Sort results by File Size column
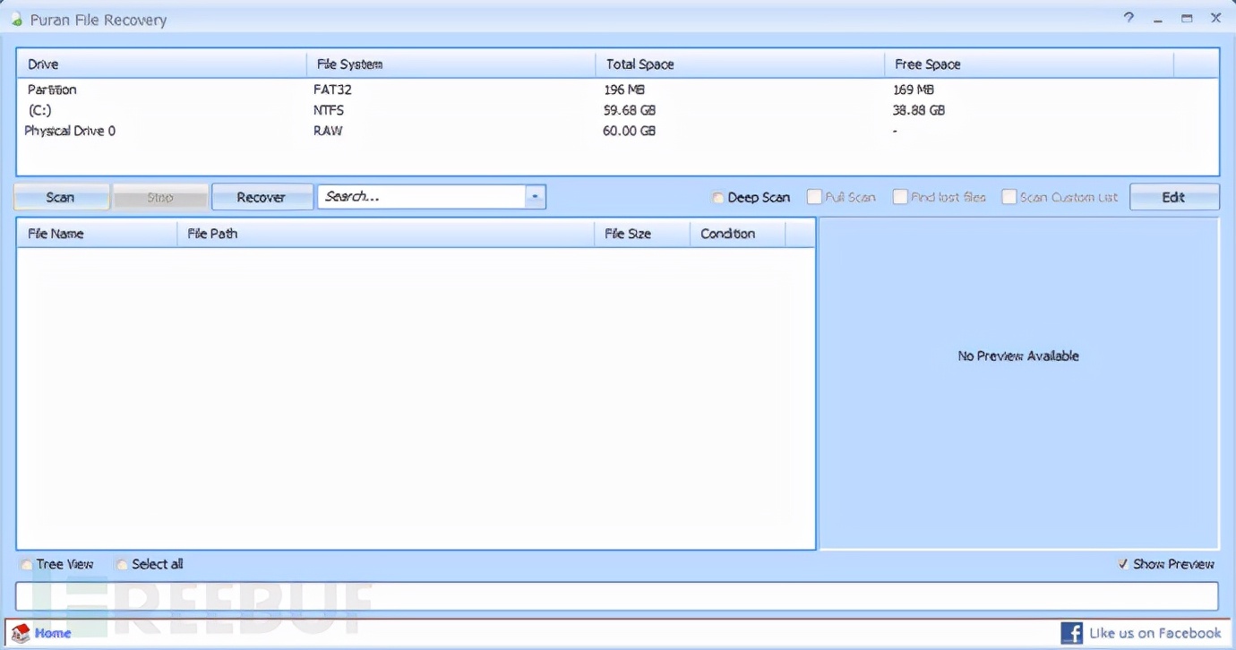Screen dimensions: 1236x650 click(x=628, y=234)
